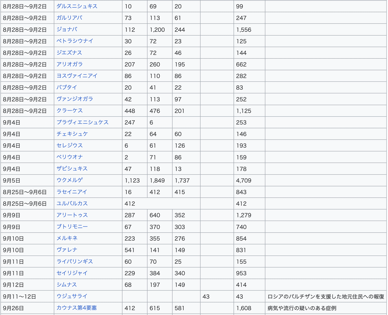The width and height of the screenshot is (388, 315).
Task: Select the note 病気や流行の疑いのある症例
Action: pos(302,308)
